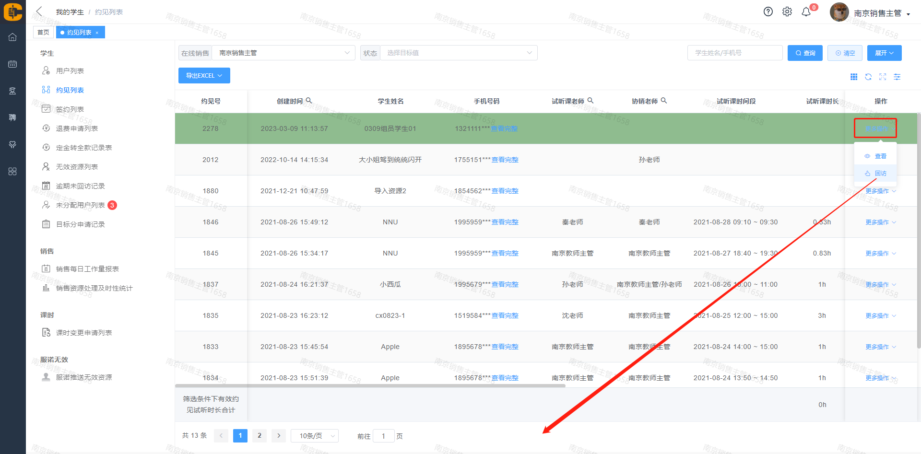Open column settings sliders icon
The width and height of the screenshot is (921, 454).
pos(897,77)
